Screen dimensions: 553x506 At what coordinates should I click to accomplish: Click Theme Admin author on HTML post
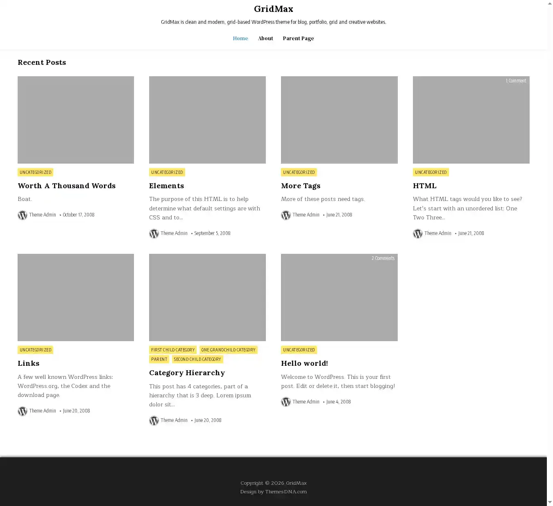tap(438, 233)
